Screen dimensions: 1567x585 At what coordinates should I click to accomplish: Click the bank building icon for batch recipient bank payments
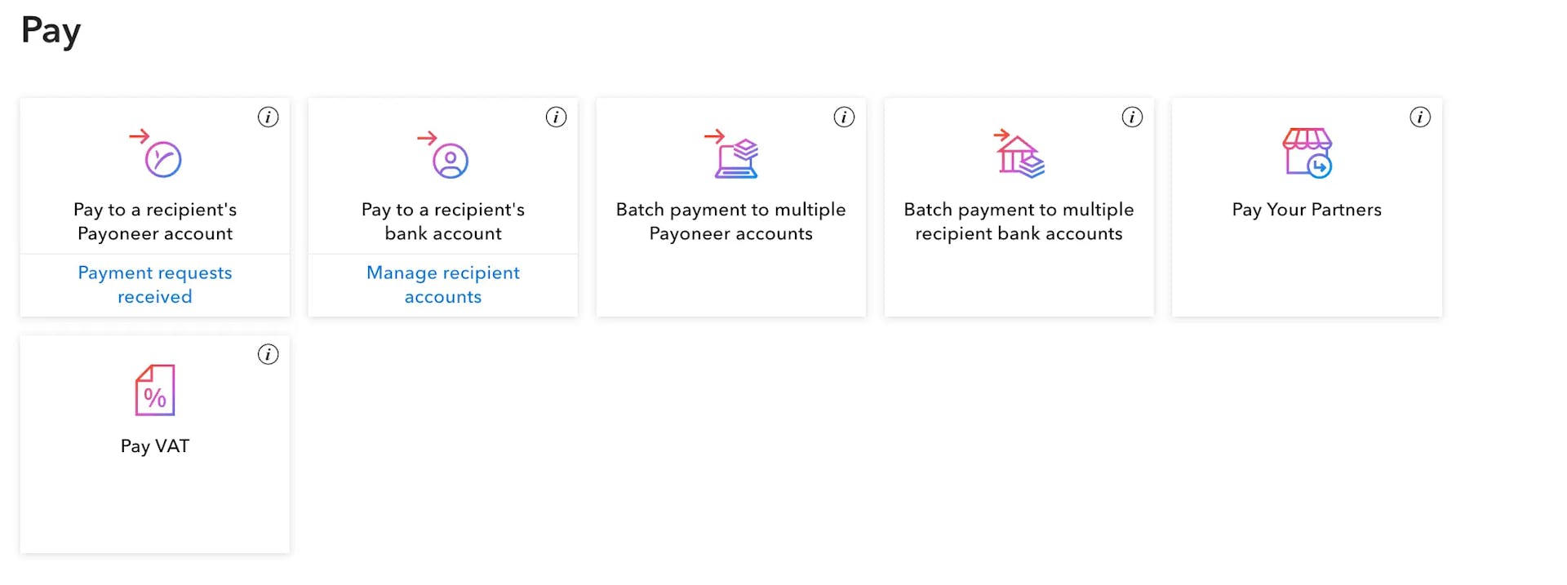coord(1019,157)
